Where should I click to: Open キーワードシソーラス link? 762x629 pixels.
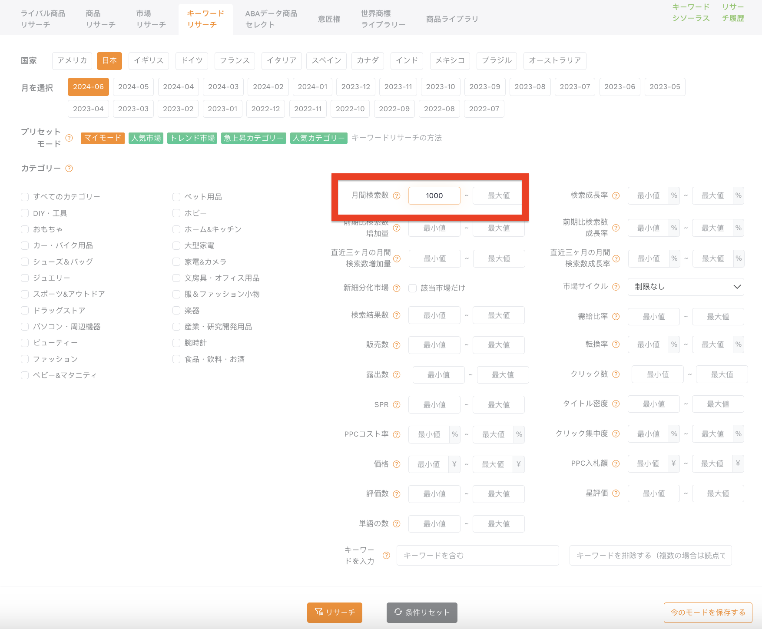pyautogui.click(x=691, y=13)
